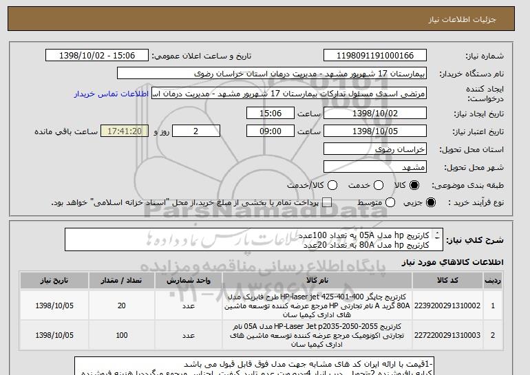Screen dimensions: 530x375
Task: Click product code 2272200291310003
Action: click(447, 335)
